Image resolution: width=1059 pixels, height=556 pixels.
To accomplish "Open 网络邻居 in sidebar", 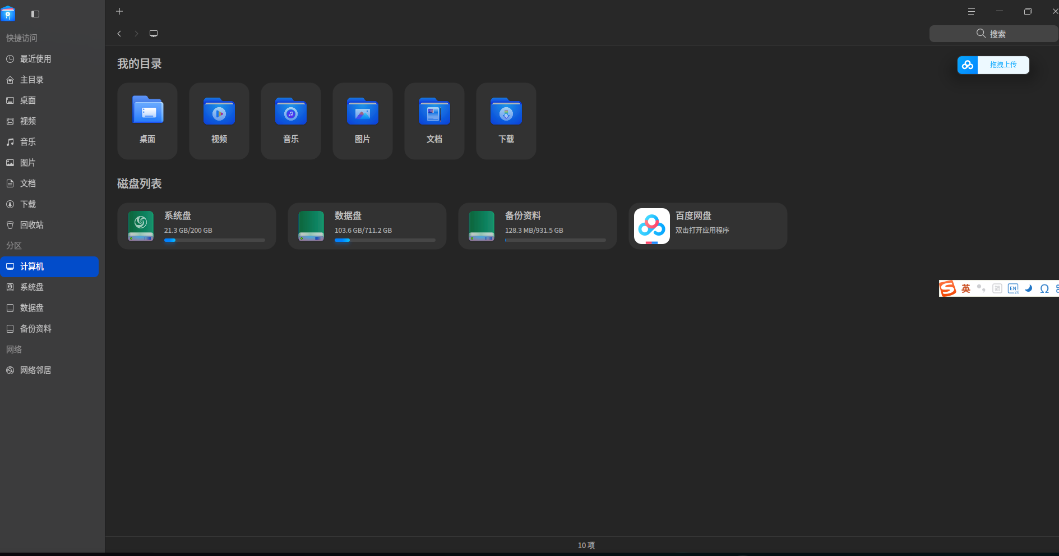I will [x=49, y=370].
